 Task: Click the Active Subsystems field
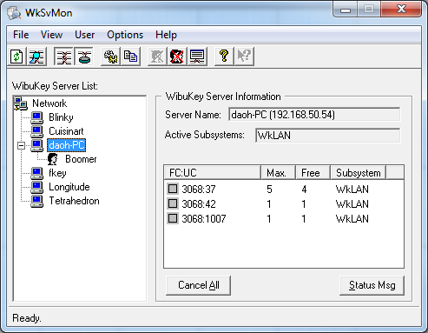point(328,136)
